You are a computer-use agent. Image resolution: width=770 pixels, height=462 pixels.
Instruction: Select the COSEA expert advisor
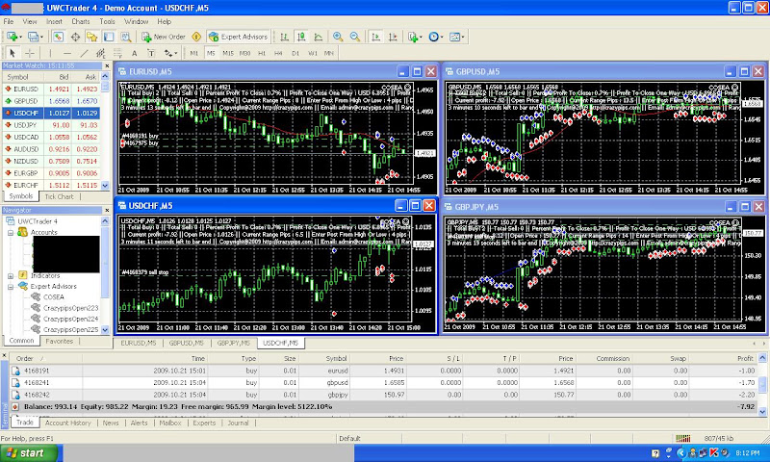54,297
